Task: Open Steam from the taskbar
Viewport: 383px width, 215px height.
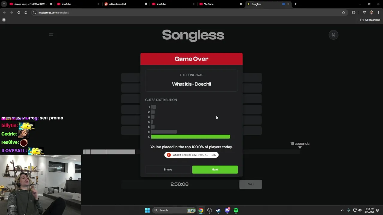Action: (x=218, y=210)
